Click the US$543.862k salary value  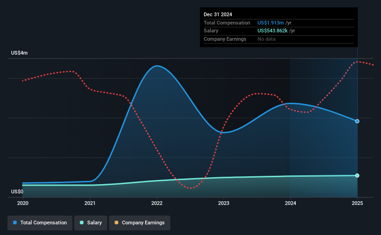pyautogui.click(x=272, y=31)
